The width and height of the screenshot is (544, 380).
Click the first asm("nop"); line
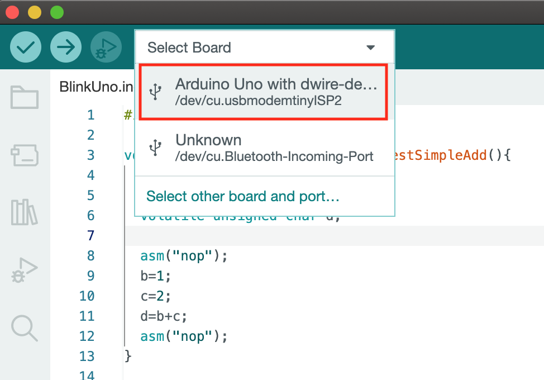click(184, 256)
